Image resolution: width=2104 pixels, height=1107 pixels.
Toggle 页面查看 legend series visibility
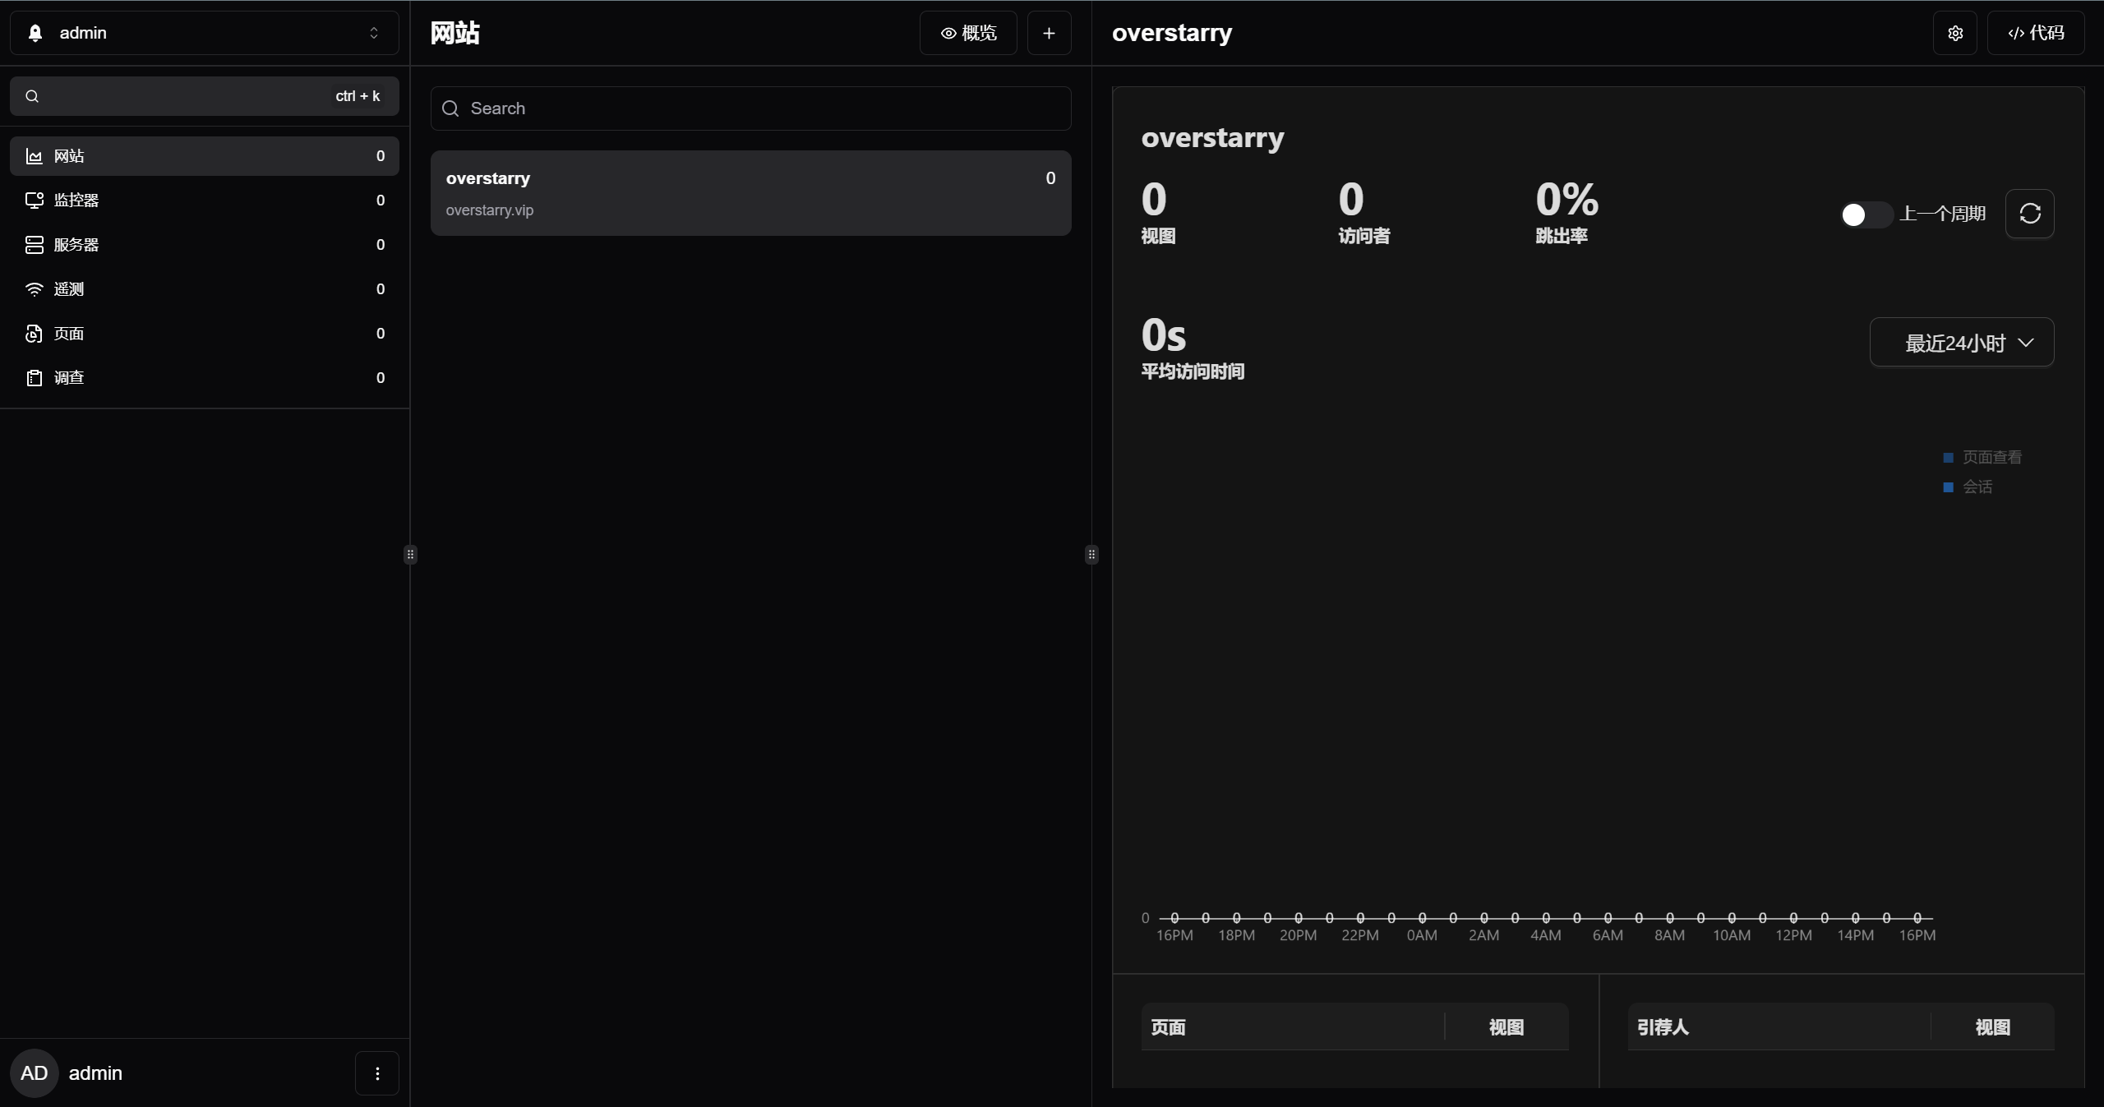click(x=1991, y=458)
